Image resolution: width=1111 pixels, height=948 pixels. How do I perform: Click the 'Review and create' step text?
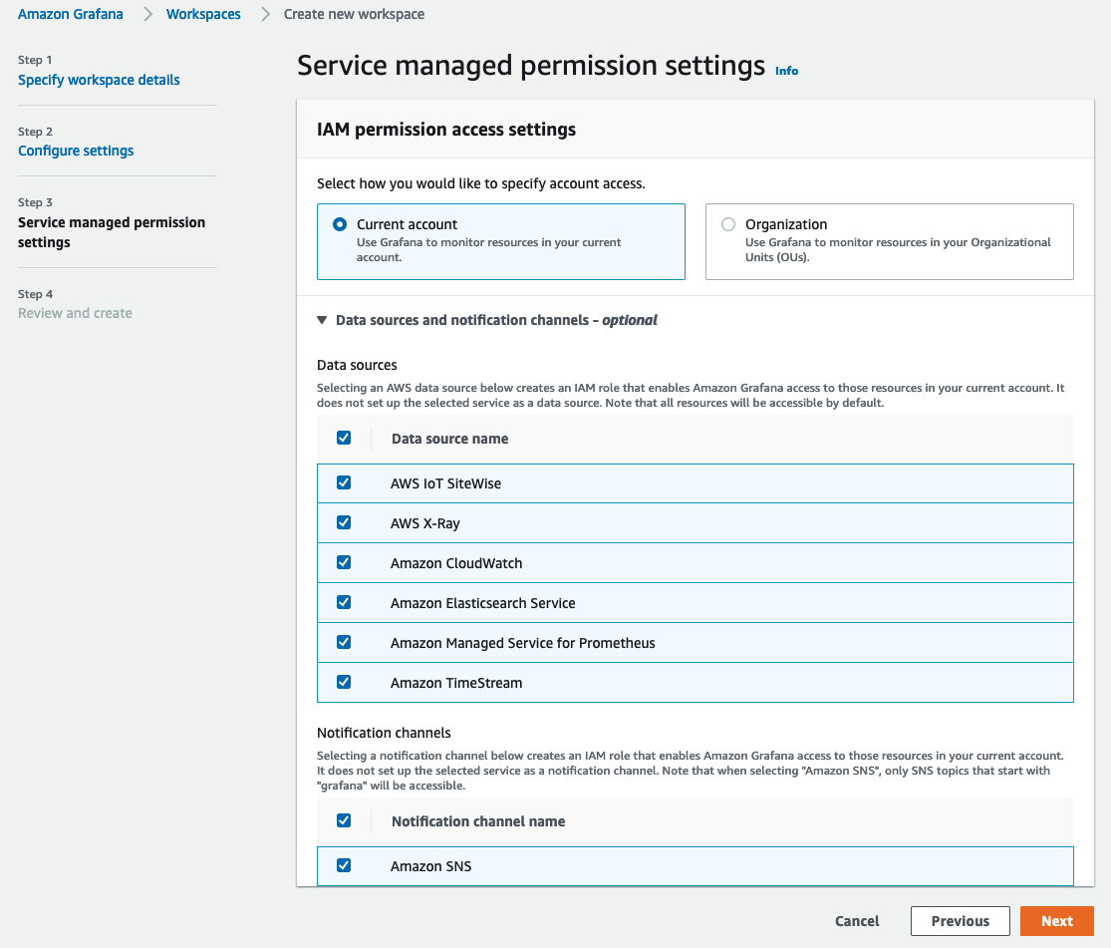coord(75,313)
